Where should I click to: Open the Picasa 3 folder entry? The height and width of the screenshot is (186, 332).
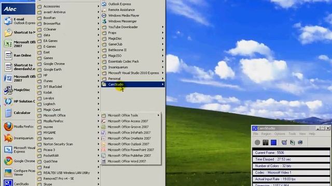68,150
